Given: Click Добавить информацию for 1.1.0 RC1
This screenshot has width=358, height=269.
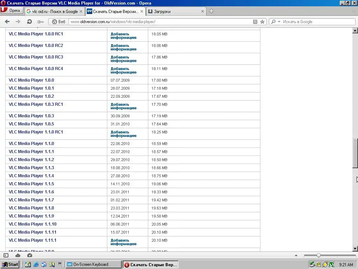Looking at the screenshot, I should [123, 133].
